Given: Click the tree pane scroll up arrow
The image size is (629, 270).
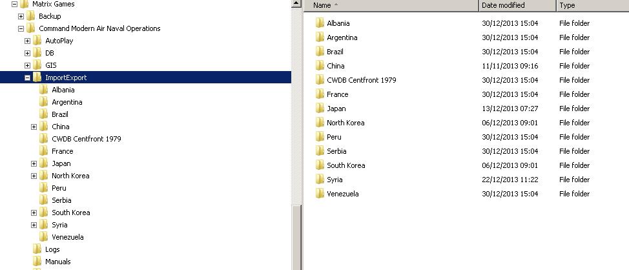Looking at the screenshot, I should tap(296, 3).
